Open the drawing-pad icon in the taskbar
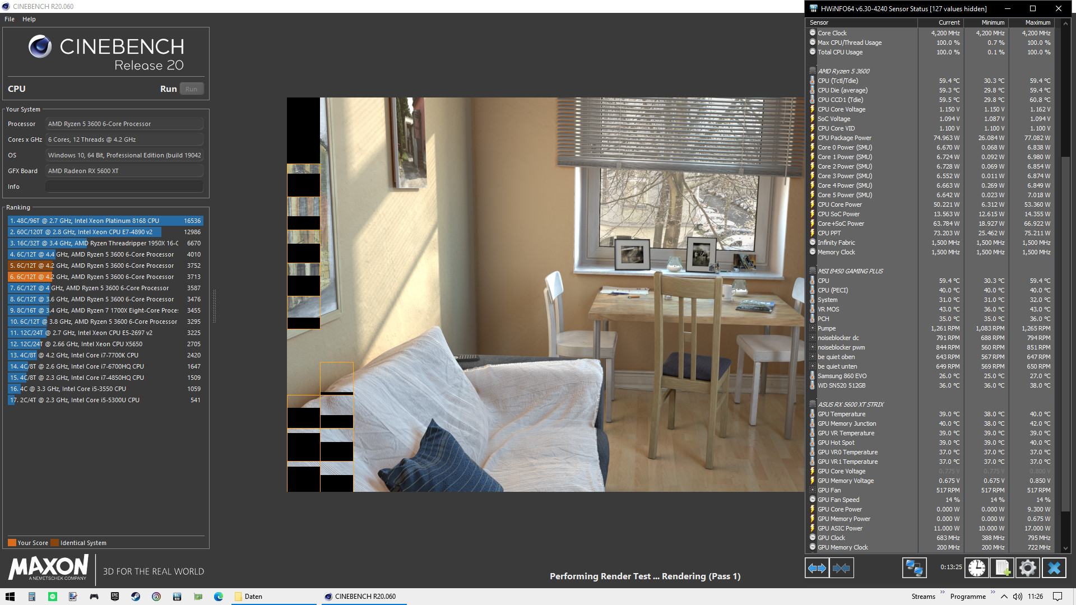1076x605 pixels. [73, 597]
